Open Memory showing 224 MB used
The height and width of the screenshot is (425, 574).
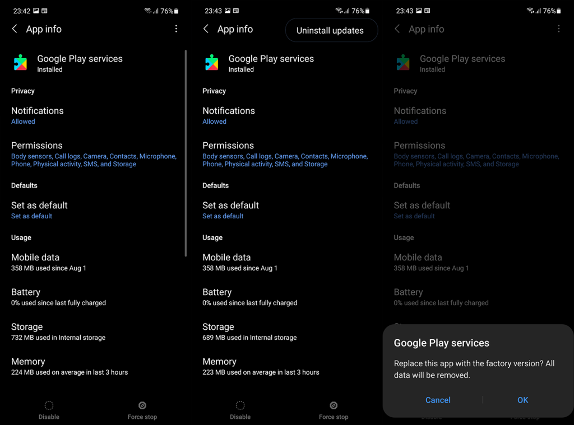click(94, 366)
